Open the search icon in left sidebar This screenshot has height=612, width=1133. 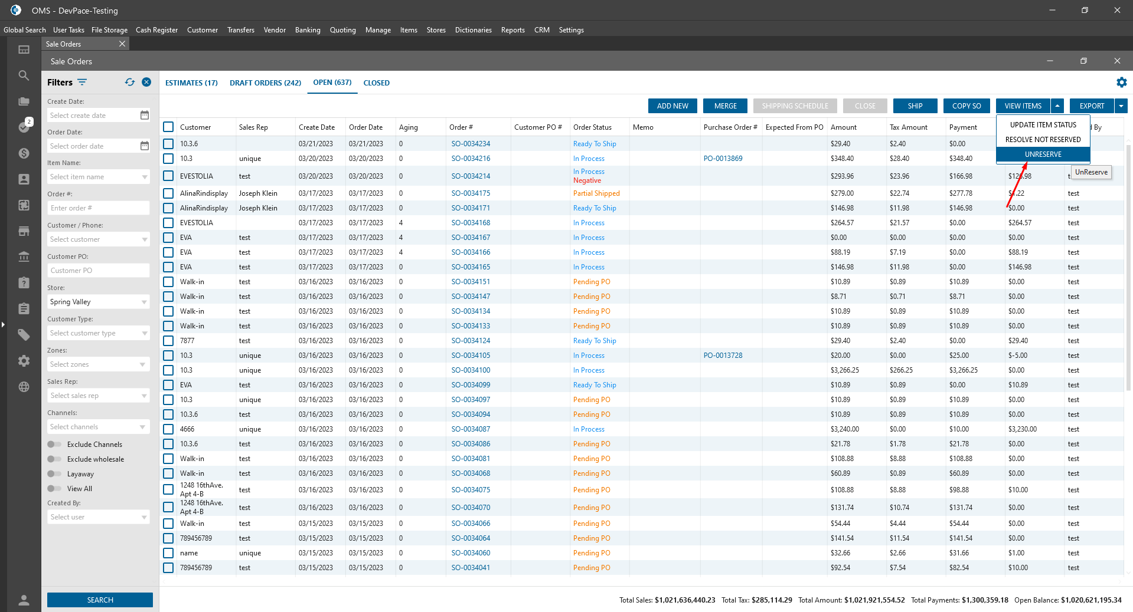tap(24, 75)
